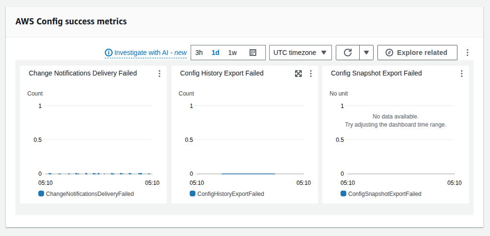The image size is (490, 236).
Task: Open Investigate with AI link
Action: click(150, 53)
